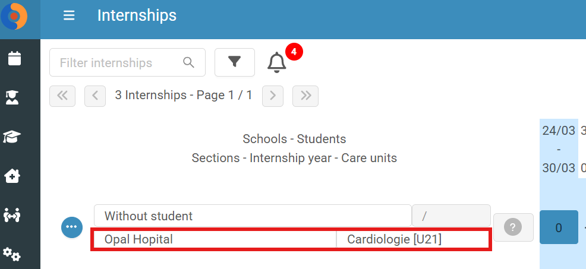
Task: Open the three-dots internship actions menu
Action: (72, 227)
